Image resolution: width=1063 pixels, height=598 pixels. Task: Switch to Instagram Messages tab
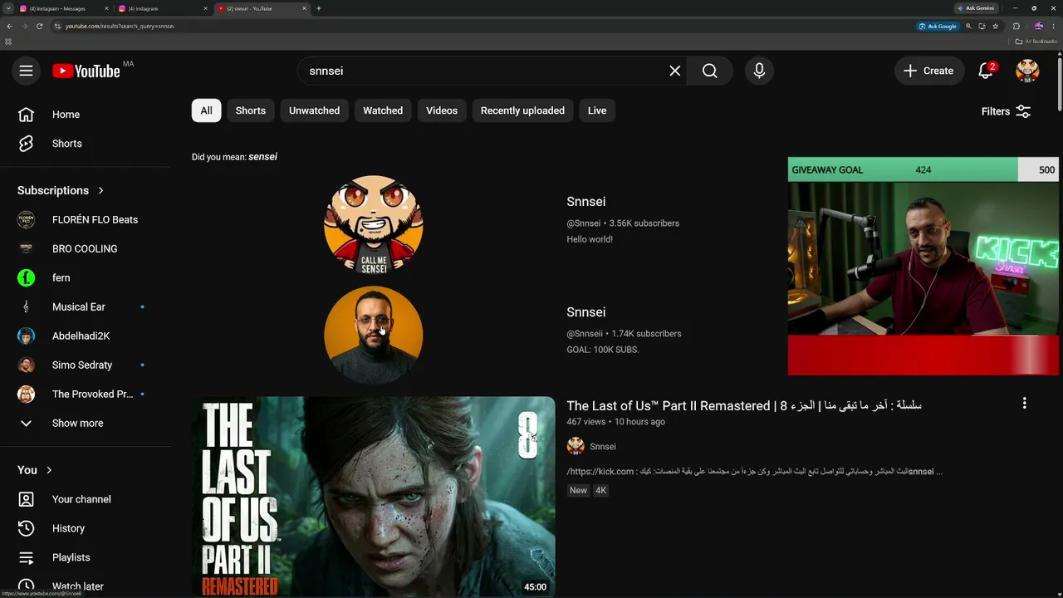[x=64, y=8]
